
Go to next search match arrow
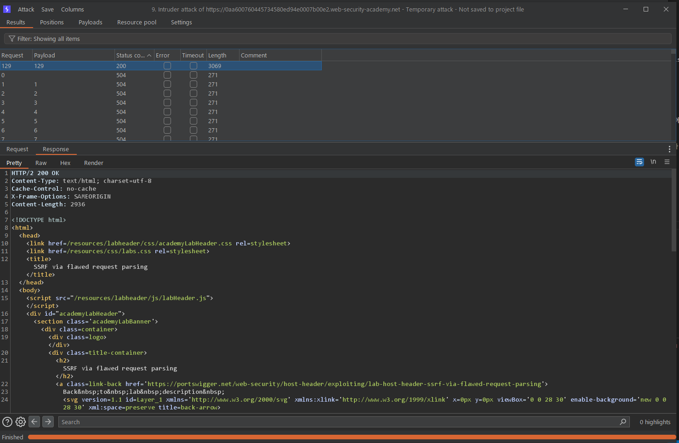48,421
